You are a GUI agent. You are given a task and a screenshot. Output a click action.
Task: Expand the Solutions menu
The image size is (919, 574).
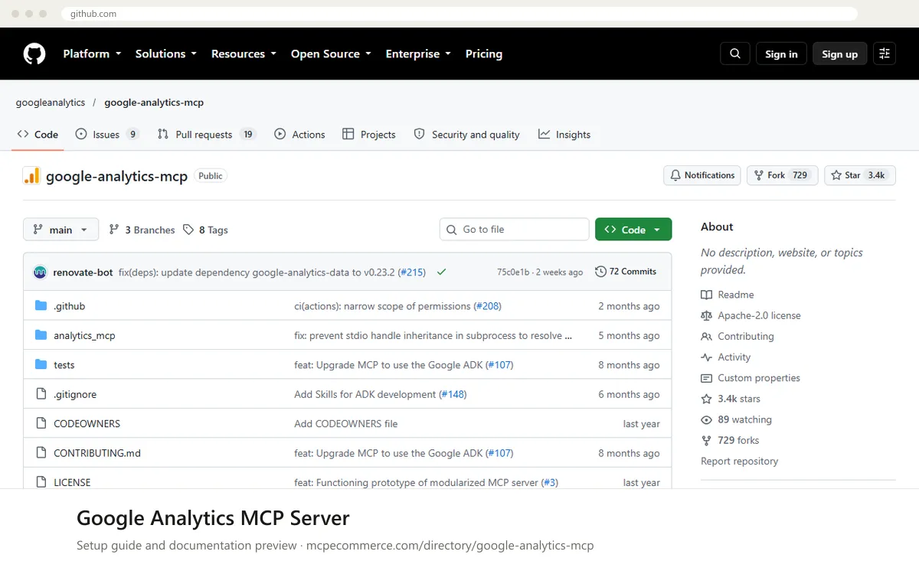(166, 54)
